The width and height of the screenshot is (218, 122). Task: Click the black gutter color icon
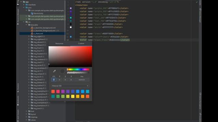pos(71,24)
